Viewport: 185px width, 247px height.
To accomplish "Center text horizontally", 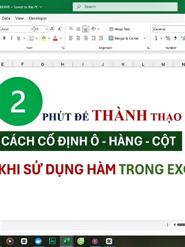I will 78,38.
